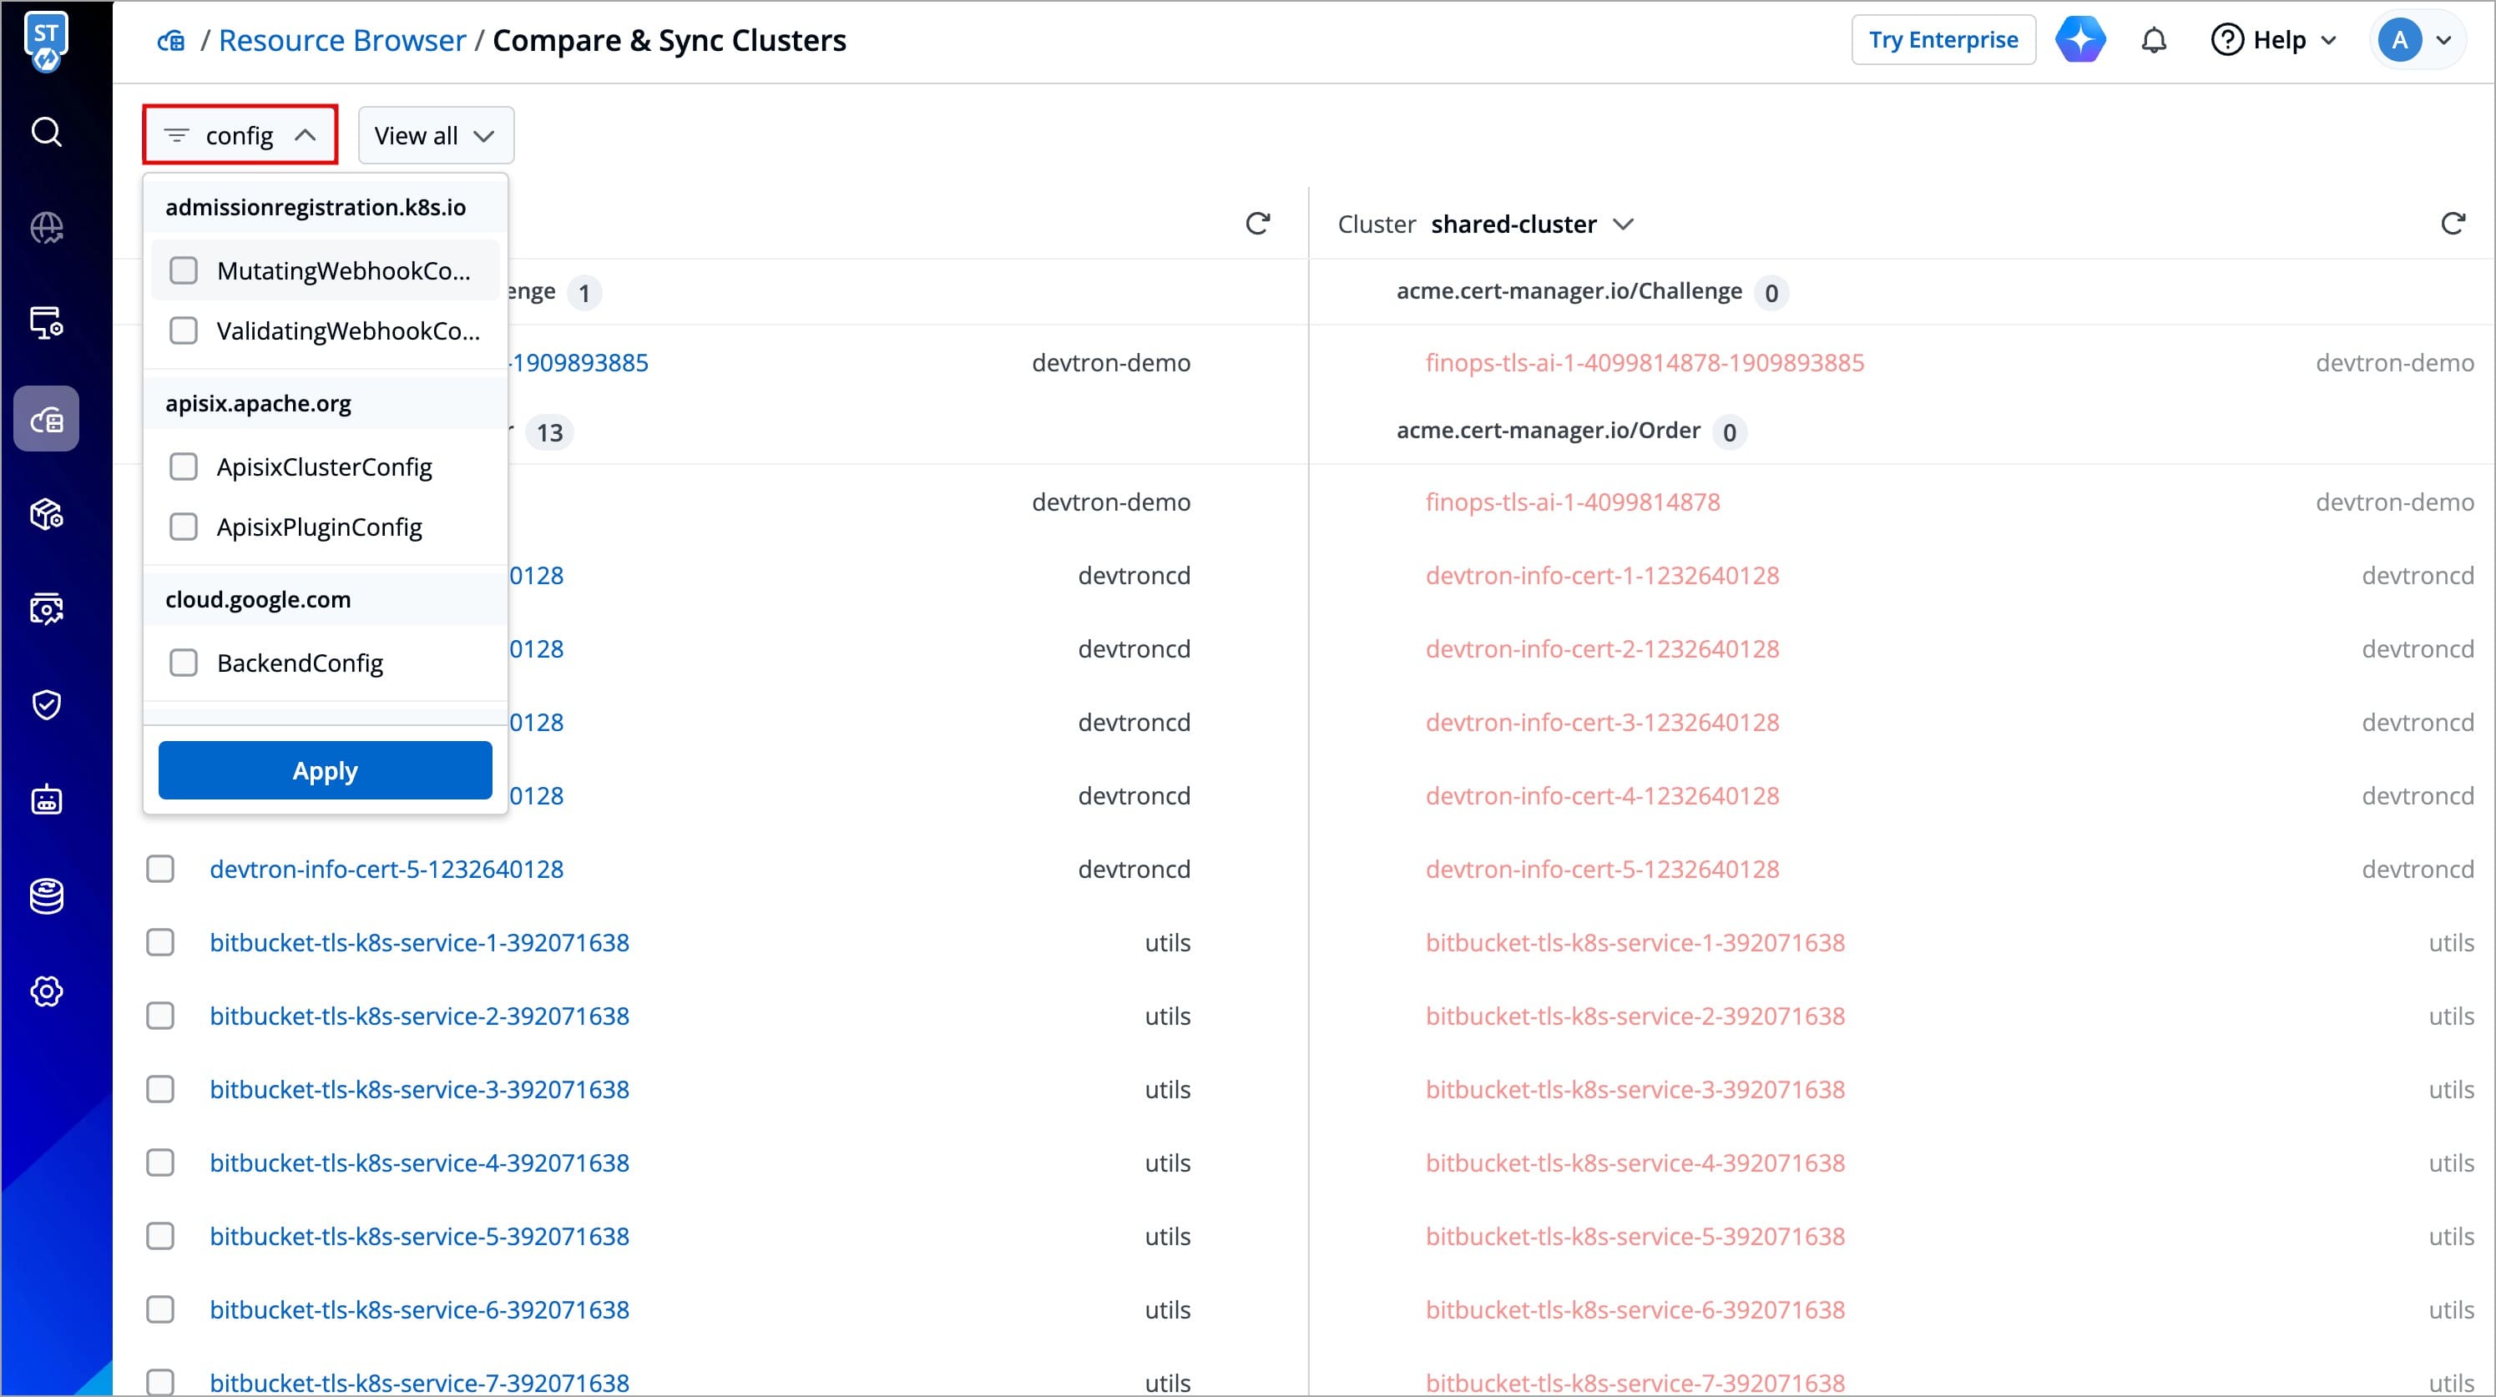Click the robot automation sidebar icon

[47, 800]
